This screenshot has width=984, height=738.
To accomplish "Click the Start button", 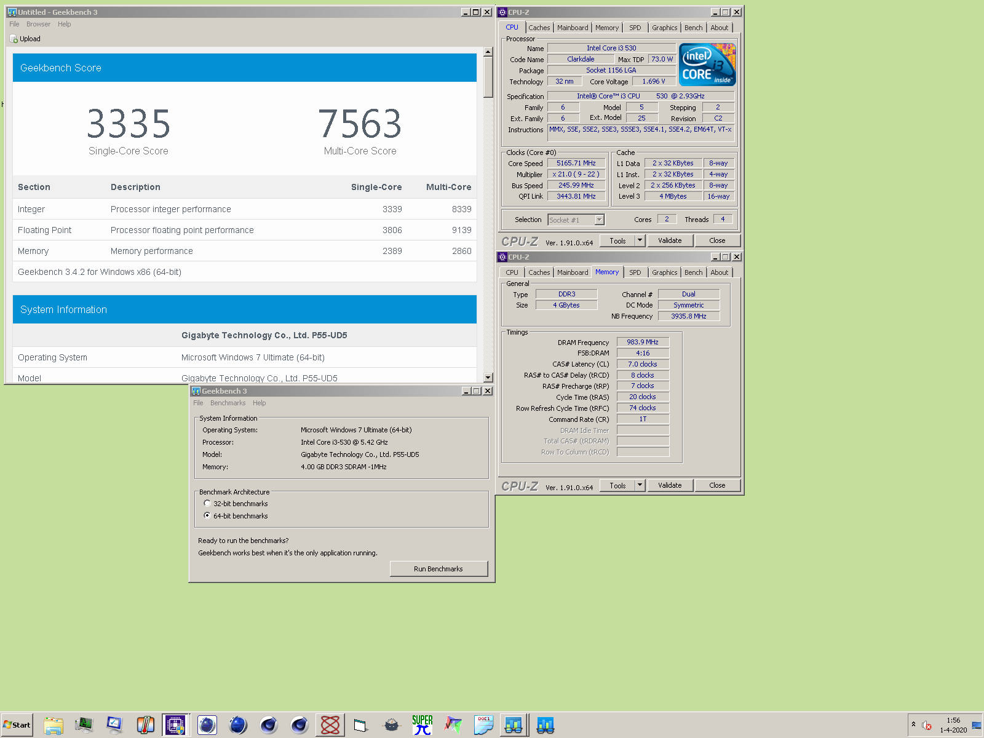I will [x=17, y=725].
